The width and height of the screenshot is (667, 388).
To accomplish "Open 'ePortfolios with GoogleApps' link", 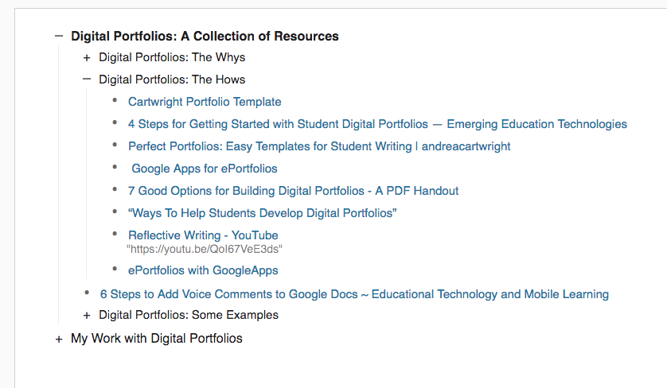I will (x=203, y=270).
